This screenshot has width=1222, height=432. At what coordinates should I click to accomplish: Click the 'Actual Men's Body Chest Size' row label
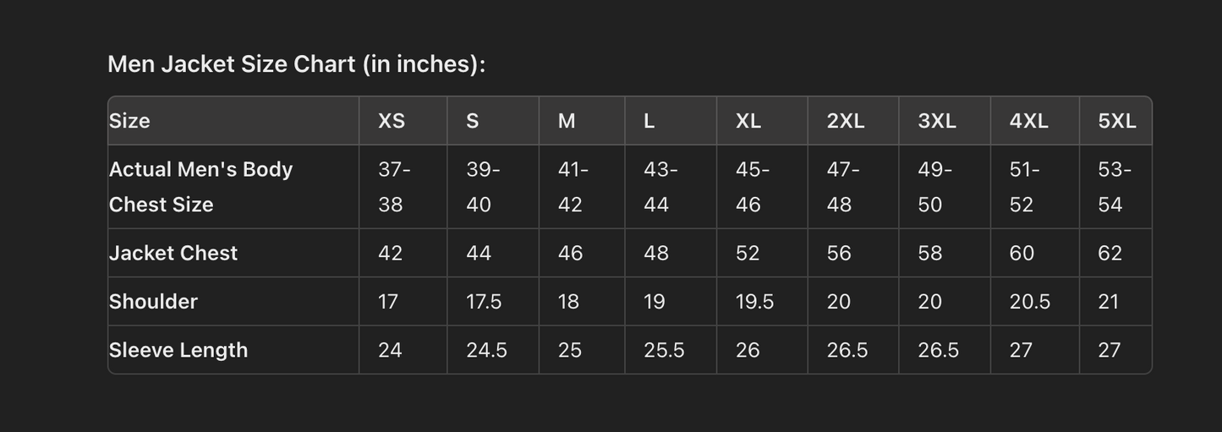tap(200, 187)
